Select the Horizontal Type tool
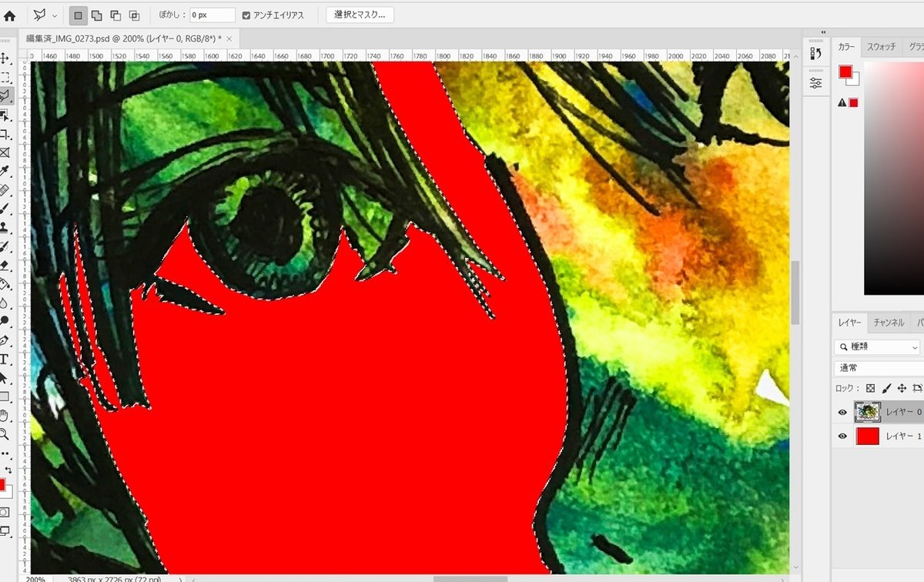This screenshot has width=924, height=582. point(5,359)
